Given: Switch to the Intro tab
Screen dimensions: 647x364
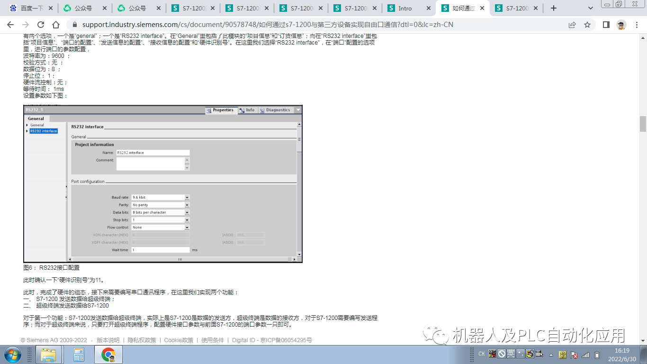Looking at the screenshot, I should coord(409,8).
